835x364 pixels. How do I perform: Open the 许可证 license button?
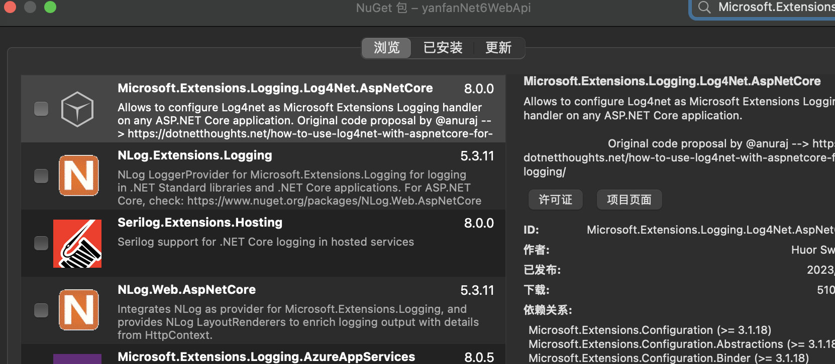pyautogui.click(x=556, y=200)
